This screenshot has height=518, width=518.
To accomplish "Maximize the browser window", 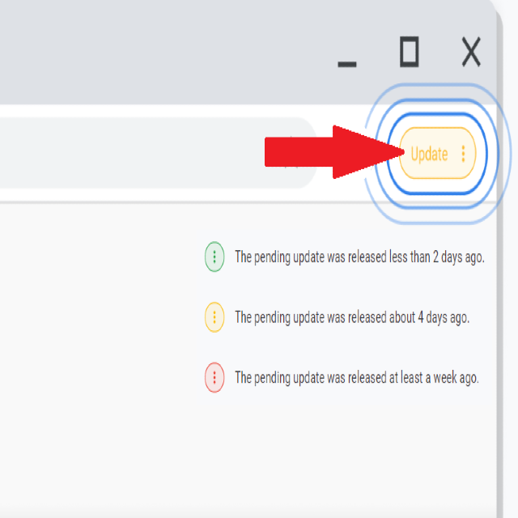I will (x=410, y=52).
